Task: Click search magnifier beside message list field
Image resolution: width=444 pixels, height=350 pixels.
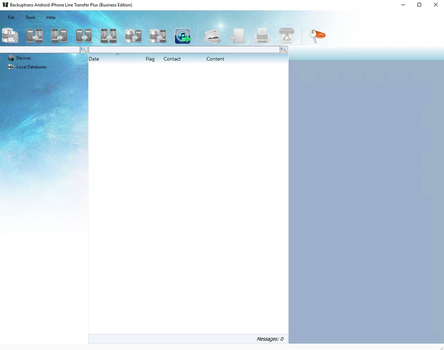Action: (284, 50)
